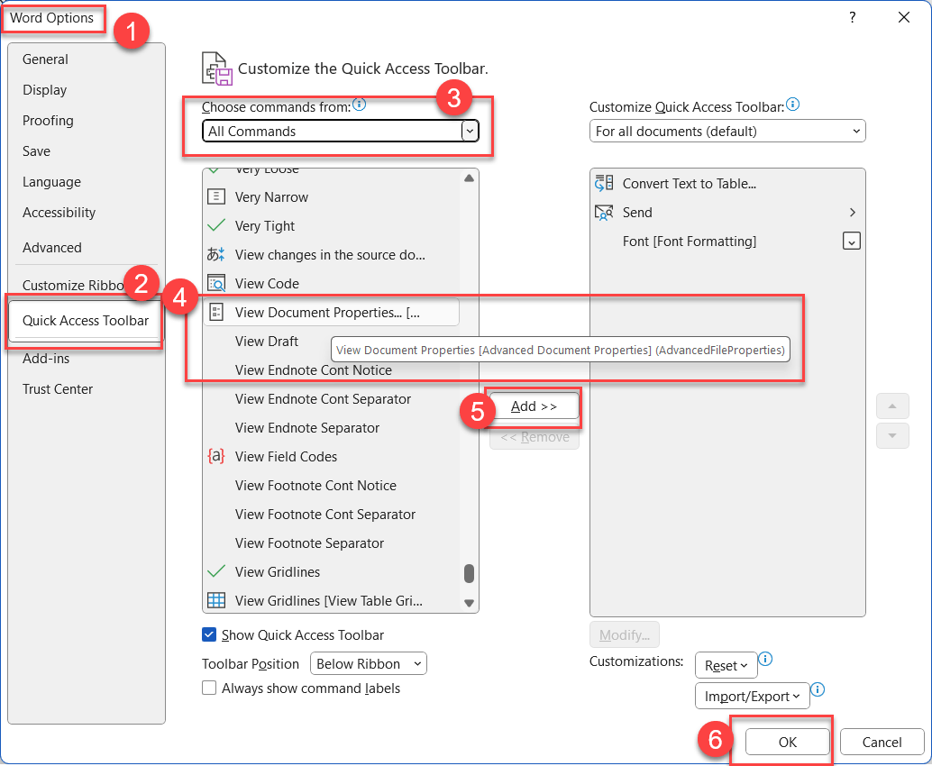This screenshot has width=932, height=766.
Task: Click the Cancel button
Action: (882, 742)
